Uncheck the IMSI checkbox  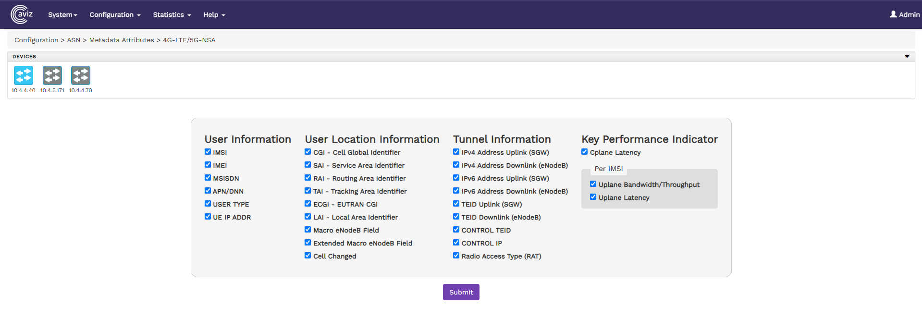tap(208, 152)
